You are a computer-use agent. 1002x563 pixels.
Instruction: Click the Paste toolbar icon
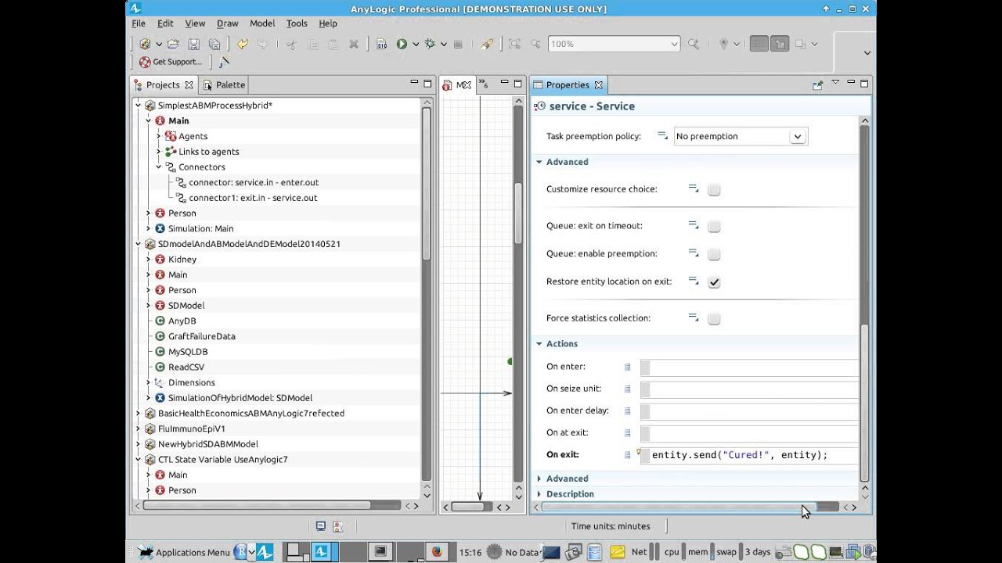point(333,45)
